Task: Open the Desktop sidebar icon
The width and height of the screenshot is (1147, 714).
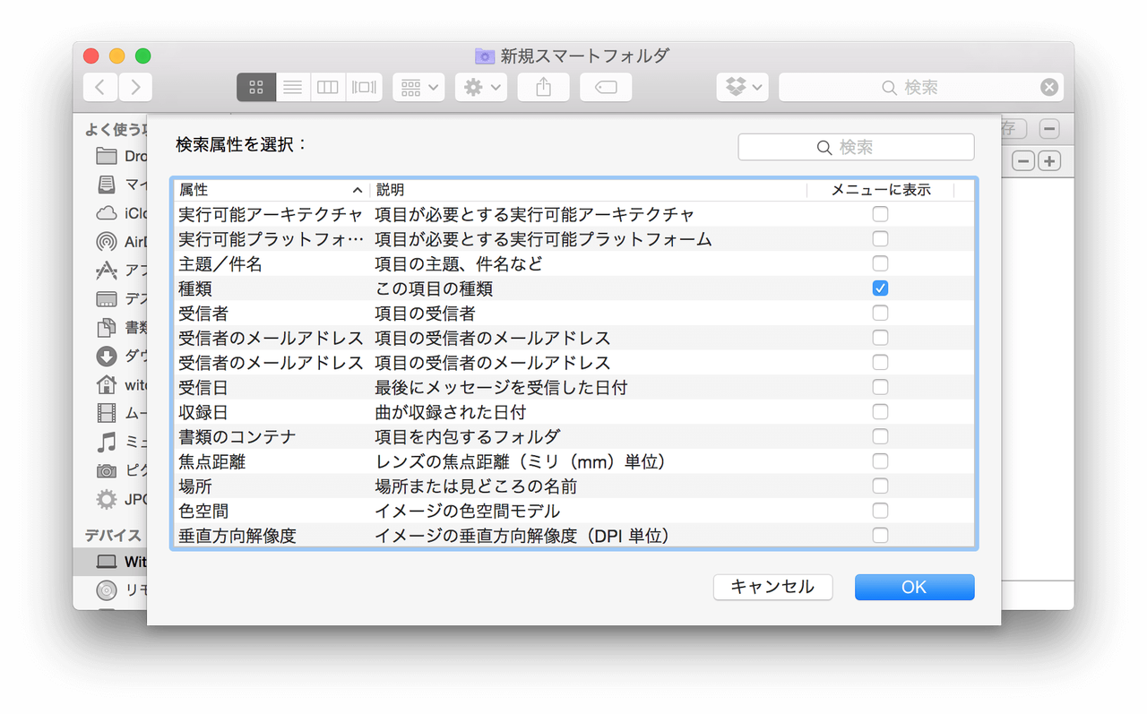Action: [x=107, y=299]
